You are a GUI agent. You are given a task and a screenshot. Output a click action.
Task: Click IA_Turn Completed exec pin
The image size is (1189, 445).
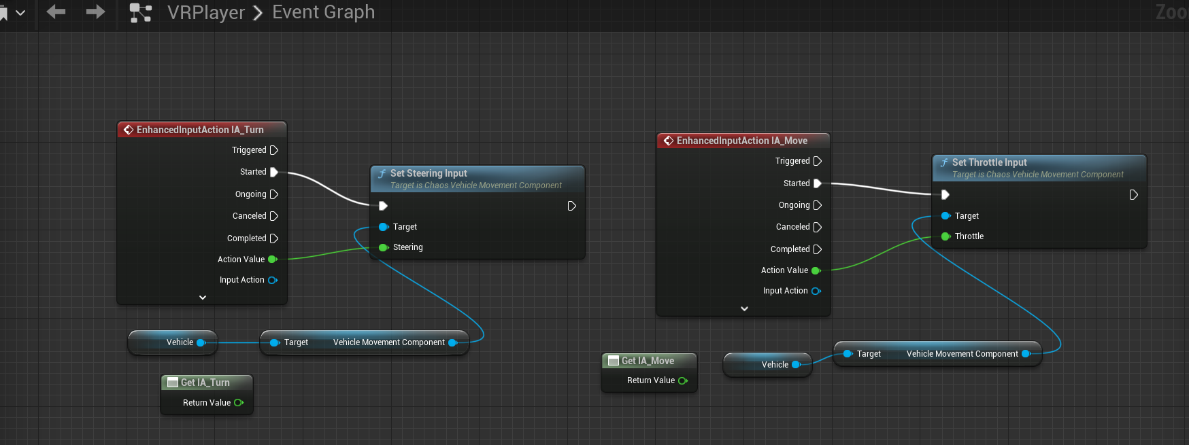click(x=274, y=238)
